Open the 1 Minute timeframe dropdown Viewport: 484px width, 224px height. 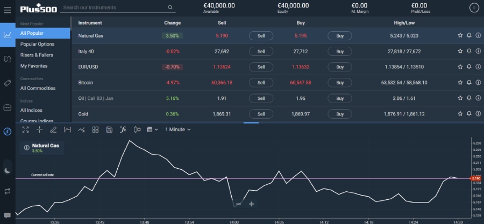pyautogui.click(x=178, y=129)
